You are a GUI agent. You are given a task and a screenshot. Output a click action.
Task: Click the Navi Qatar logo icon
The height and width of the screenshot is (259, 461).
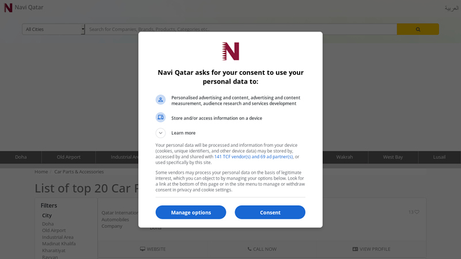(x=8, y=7)
